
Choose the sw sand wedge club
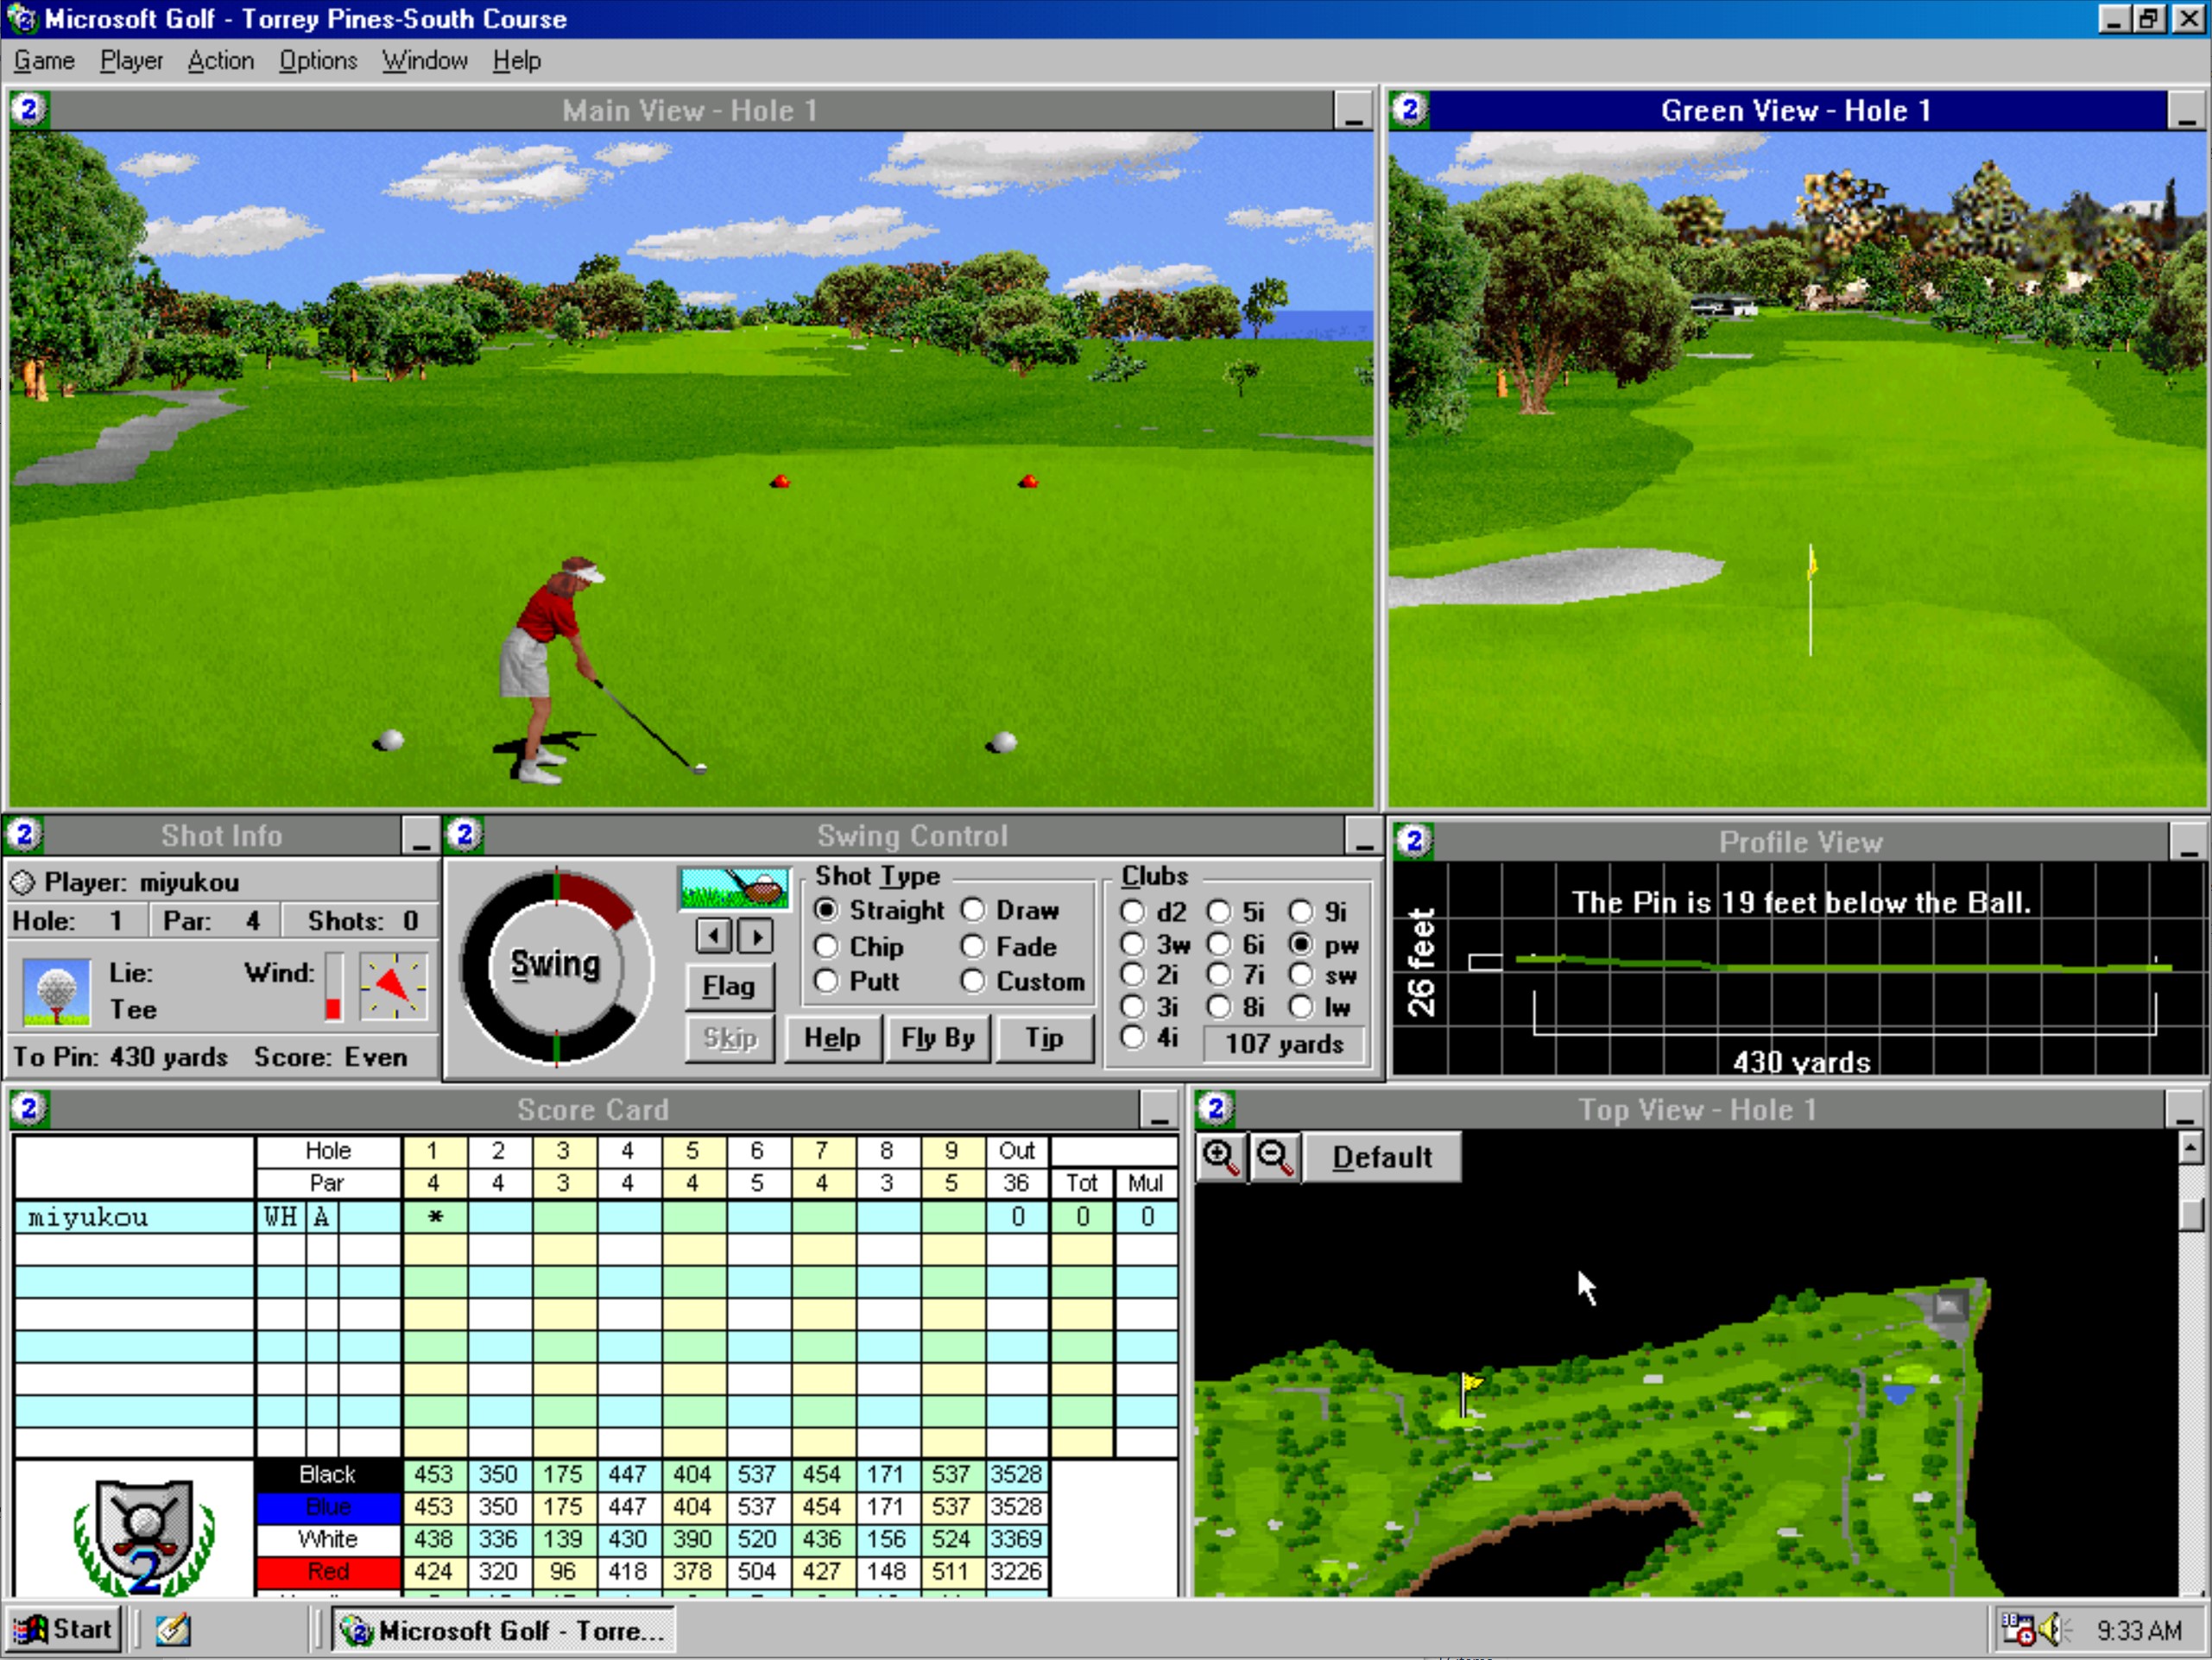click(x=1324, y=975)
